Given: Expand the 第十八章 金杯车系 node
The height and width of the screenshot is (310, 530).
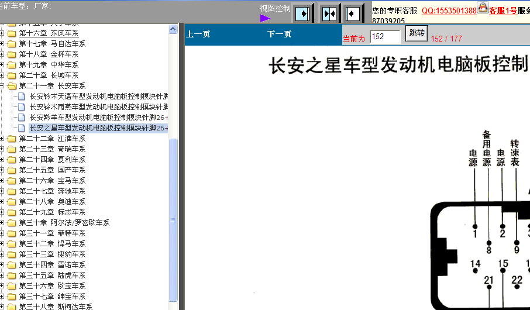Looking at the screenshot, I should pyautogui.click(x=2, y=54).
